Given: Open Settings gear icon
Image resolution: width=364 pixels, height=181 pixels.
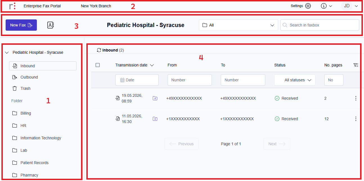Looking at the screenshot, I should [308, 6].
